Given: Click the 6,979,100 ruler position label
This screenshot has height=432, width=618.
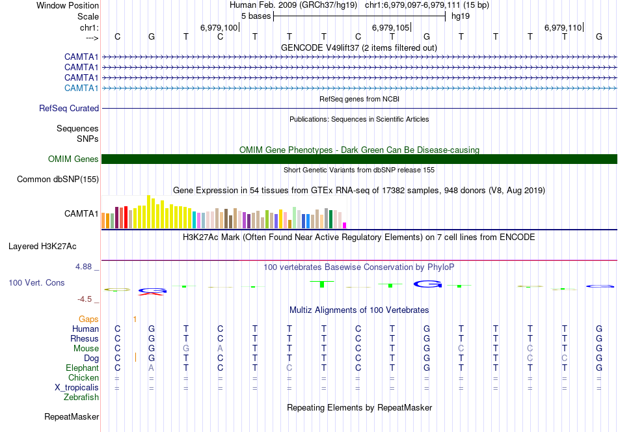Looking at the screenshot, I should click(219, 27).
